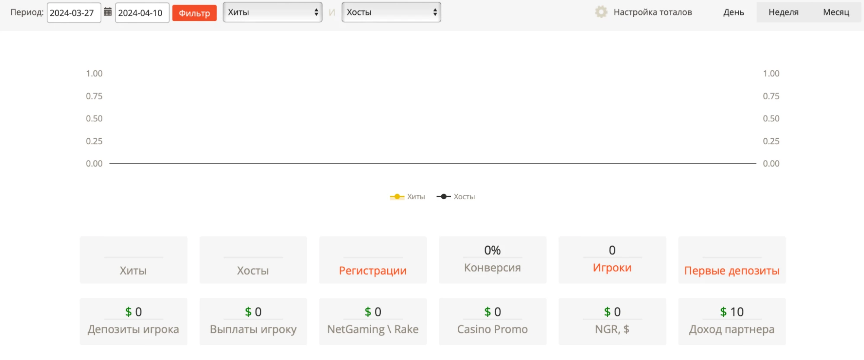Click the Конверсия 0% tile

click(493, 260)
